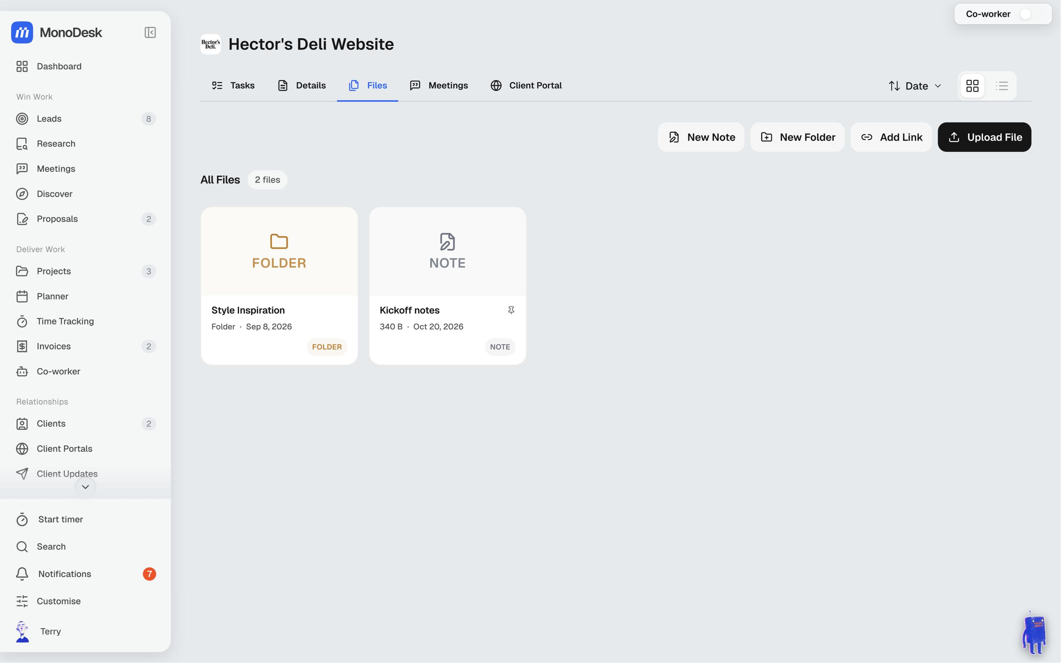The height and width of the screenshot is (663, 1061).
Task: Open the robot assistant mascot
Action: [1034, 633]
